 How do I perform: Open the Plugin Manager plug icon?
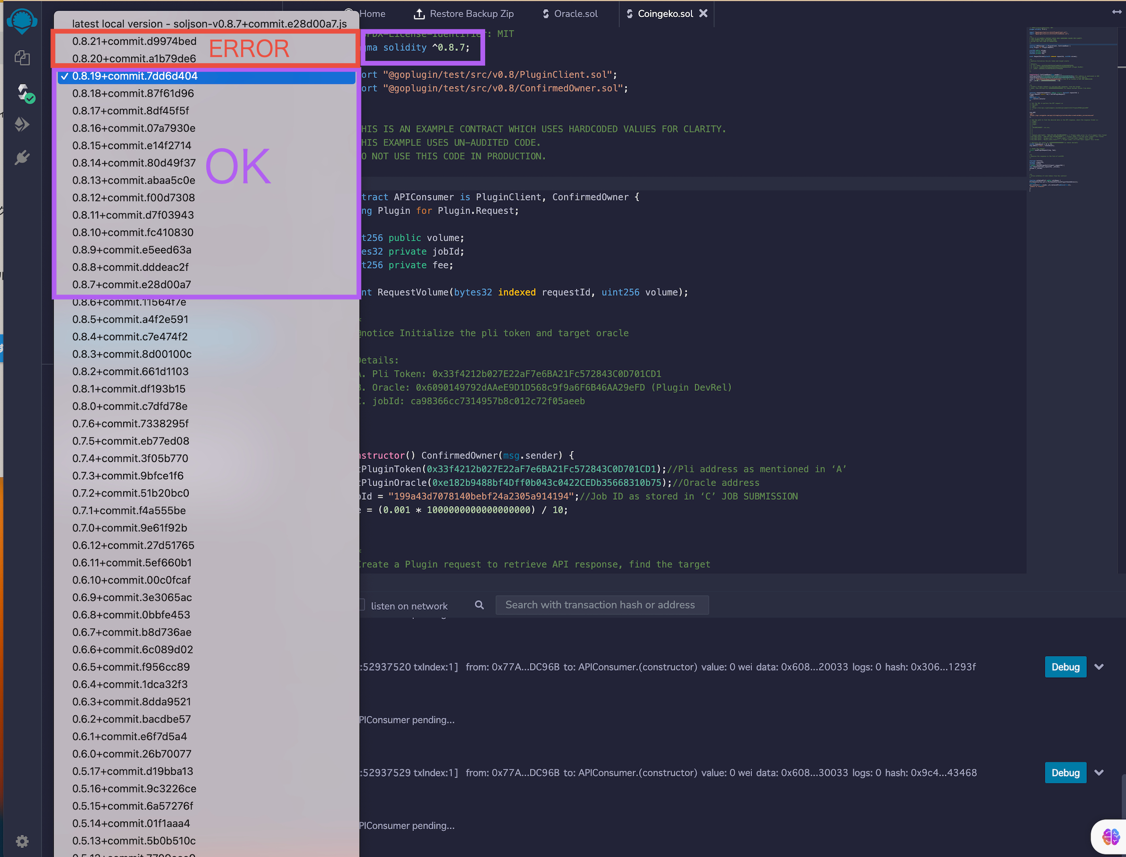[x=22, y=158]
